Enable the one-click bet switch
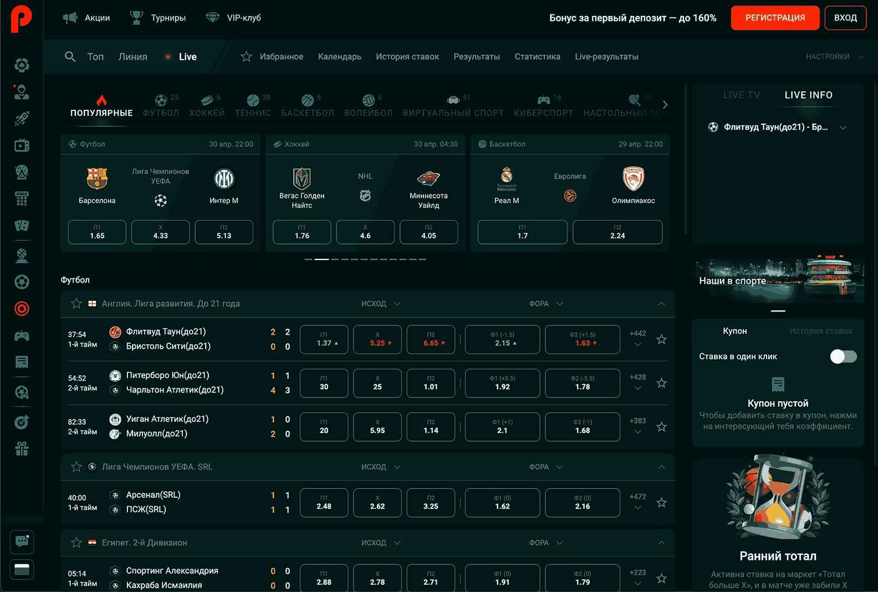The height and width of the screenshot is (592, 878). point(843,356)
